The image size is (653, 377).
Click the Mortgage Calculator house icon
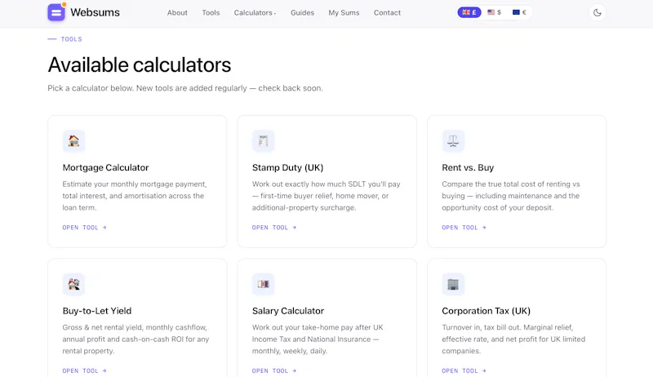pos(73,141)
